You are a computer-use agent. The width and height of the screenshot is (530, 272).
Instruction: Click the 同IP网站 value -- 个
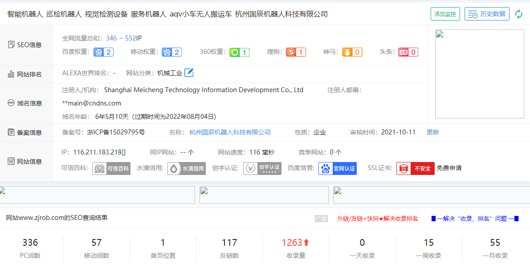(x=187, y=152)
